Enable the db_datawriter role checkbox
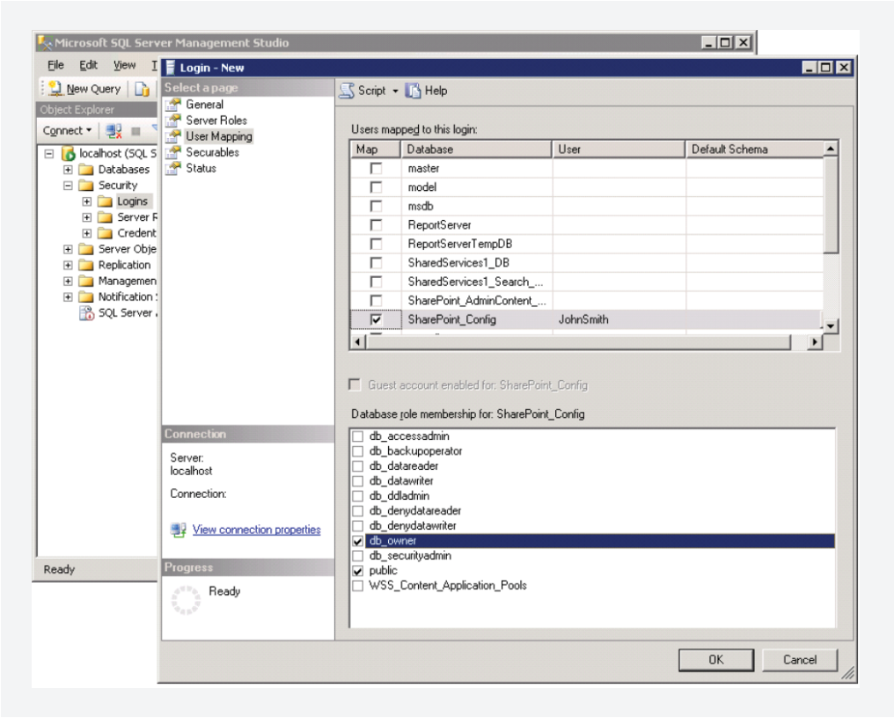The image size is (894, 718). (357, 480)
